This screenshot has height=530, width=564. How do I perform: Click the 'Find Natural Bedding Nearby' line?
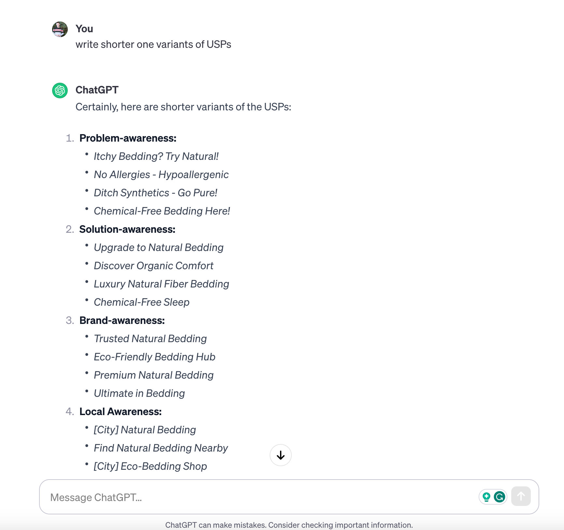[x=161, y=448]
